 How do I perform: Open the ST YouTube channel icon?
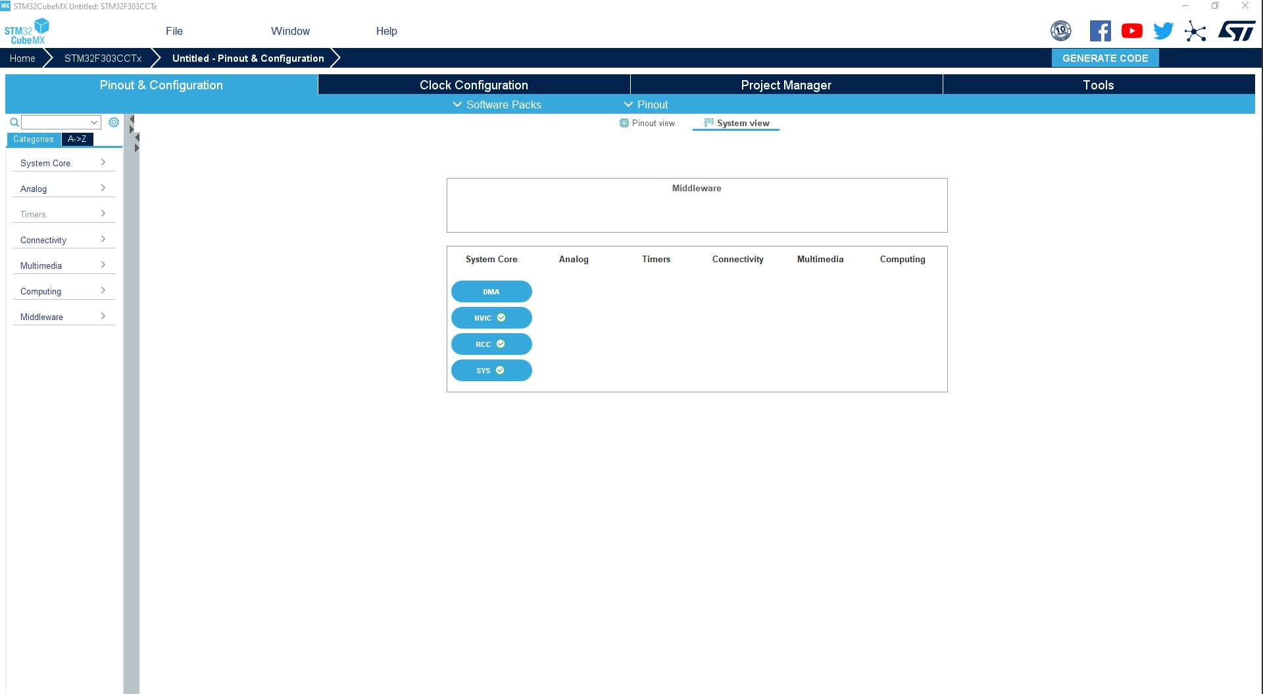pos(1131,31)
